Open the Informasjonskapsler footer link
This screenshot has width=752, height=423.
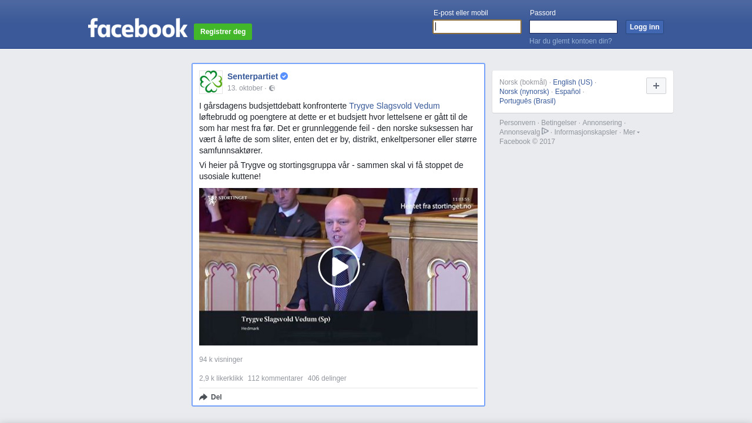[586, 132]
